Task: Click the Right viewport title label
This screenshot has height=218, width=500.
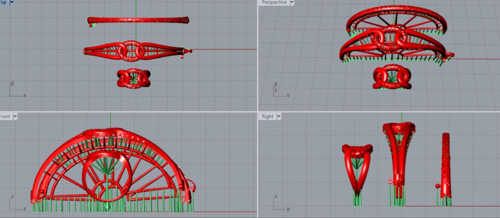Action: click(x=268, y=116)
